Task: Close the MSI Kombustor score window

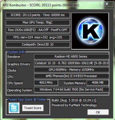Action: tap(107, 4)
